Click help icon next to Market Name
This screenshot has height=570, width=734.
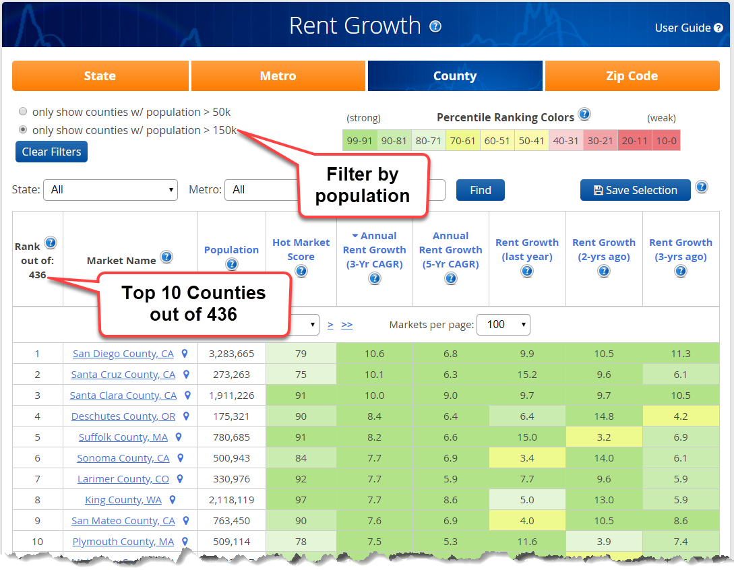[166, 257]
